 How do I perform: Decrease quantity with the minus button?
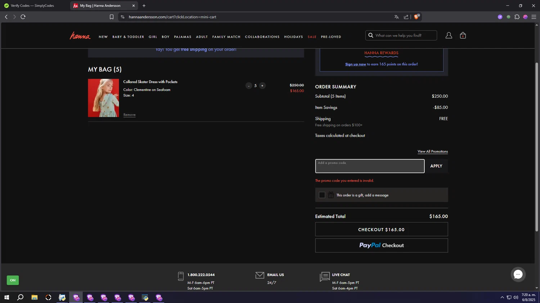249,86
